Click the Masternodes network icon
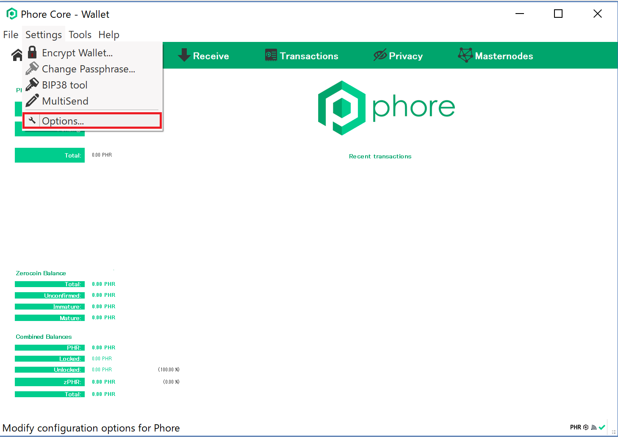This screenshot has width=618, height=437. (x=466, y=55)
